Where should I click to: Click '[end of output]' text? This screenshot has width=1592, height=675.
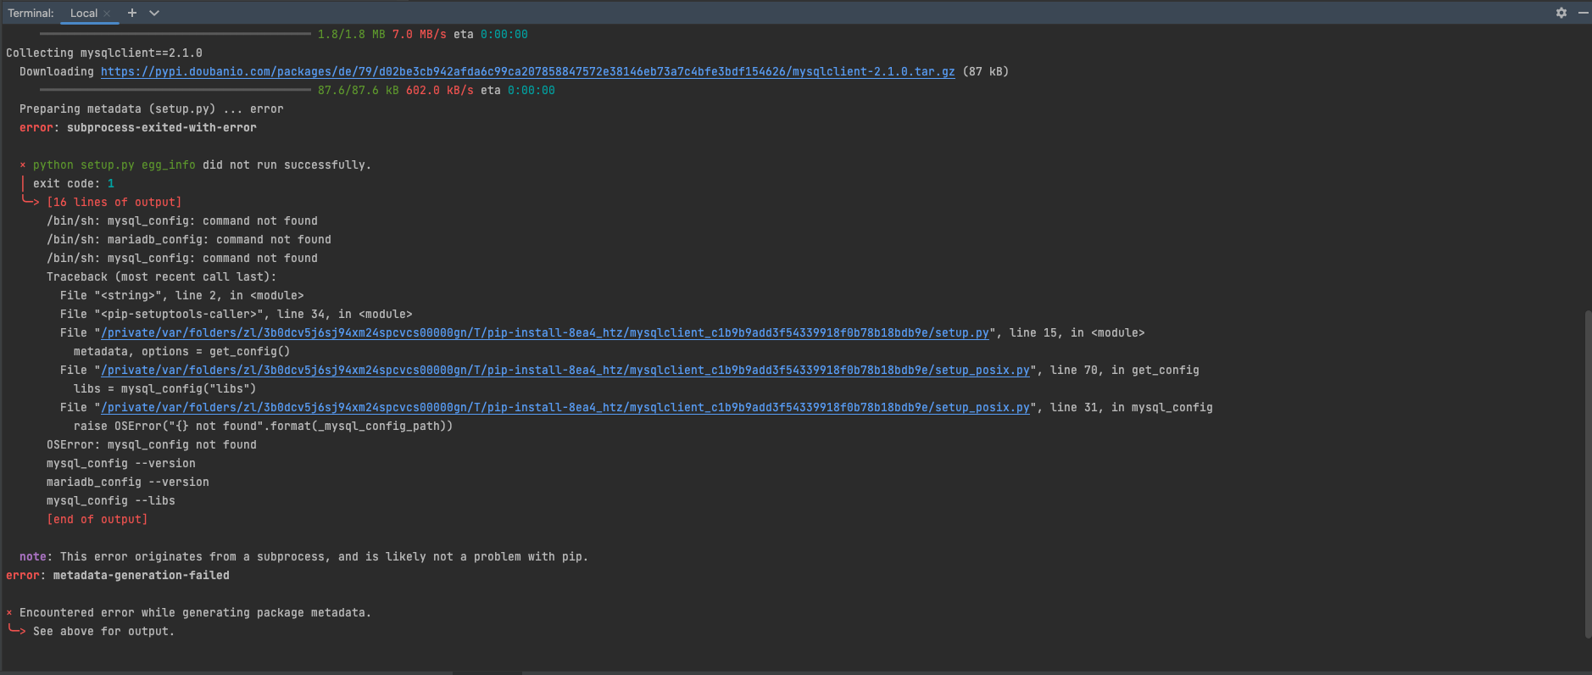[97, 519]
